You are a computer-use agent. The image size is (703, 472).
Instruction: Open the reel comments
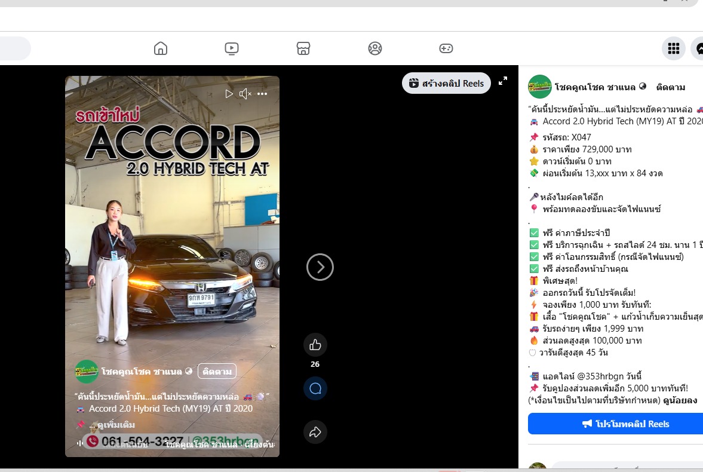(x=315, y=388)
